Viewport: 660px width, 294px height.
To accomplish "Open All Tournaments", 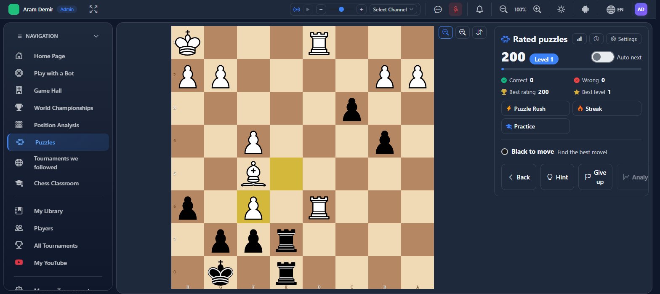I will coord(58,246).
